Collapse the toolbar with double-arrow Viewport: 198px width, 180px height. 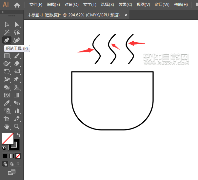(x=3, y=12)
